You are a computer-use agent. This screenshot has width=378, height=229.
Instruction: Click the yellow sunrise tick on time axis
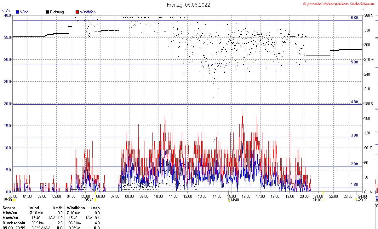point(95,193)
